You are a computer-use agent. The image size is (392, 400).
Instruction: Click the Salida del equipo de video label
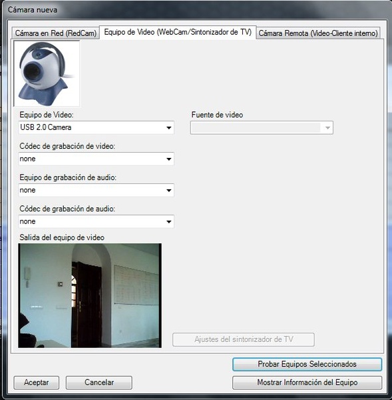pyautogui.click(x=62, y=237)
